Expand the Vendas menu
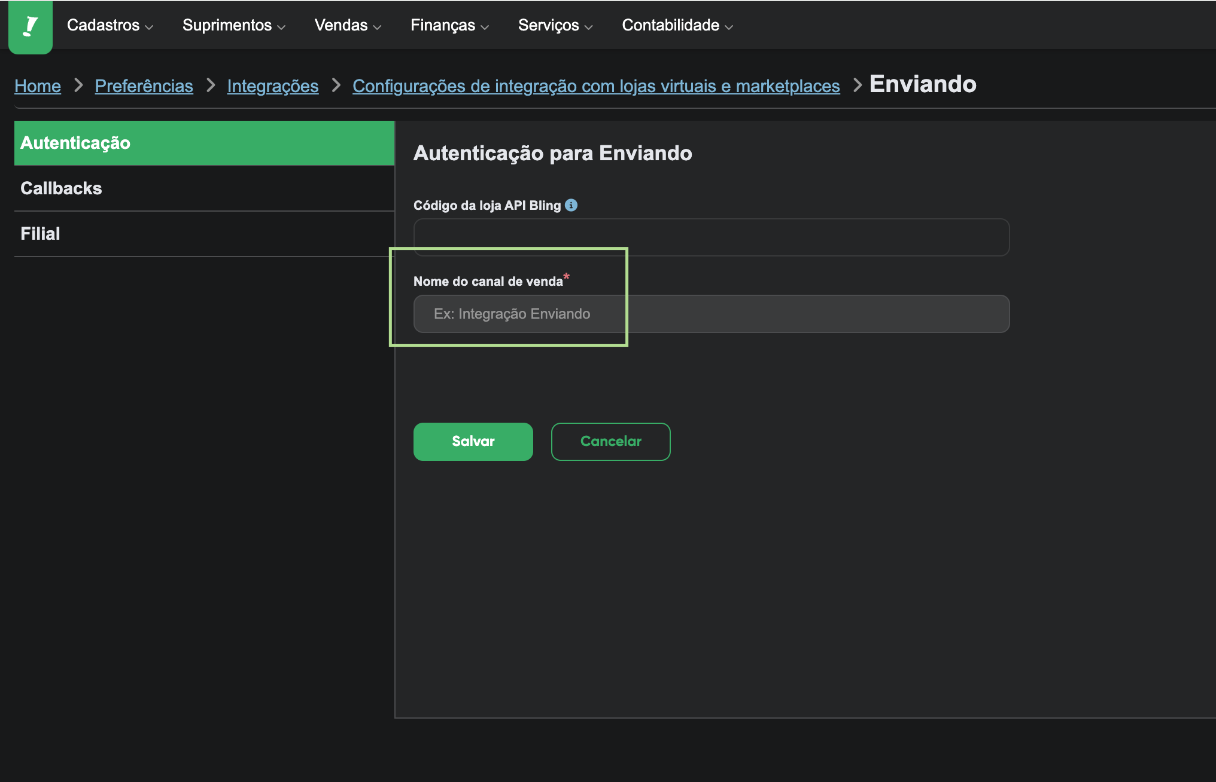Image resolution: width=1216 pixels, height=782 pixels. point(348,25)
